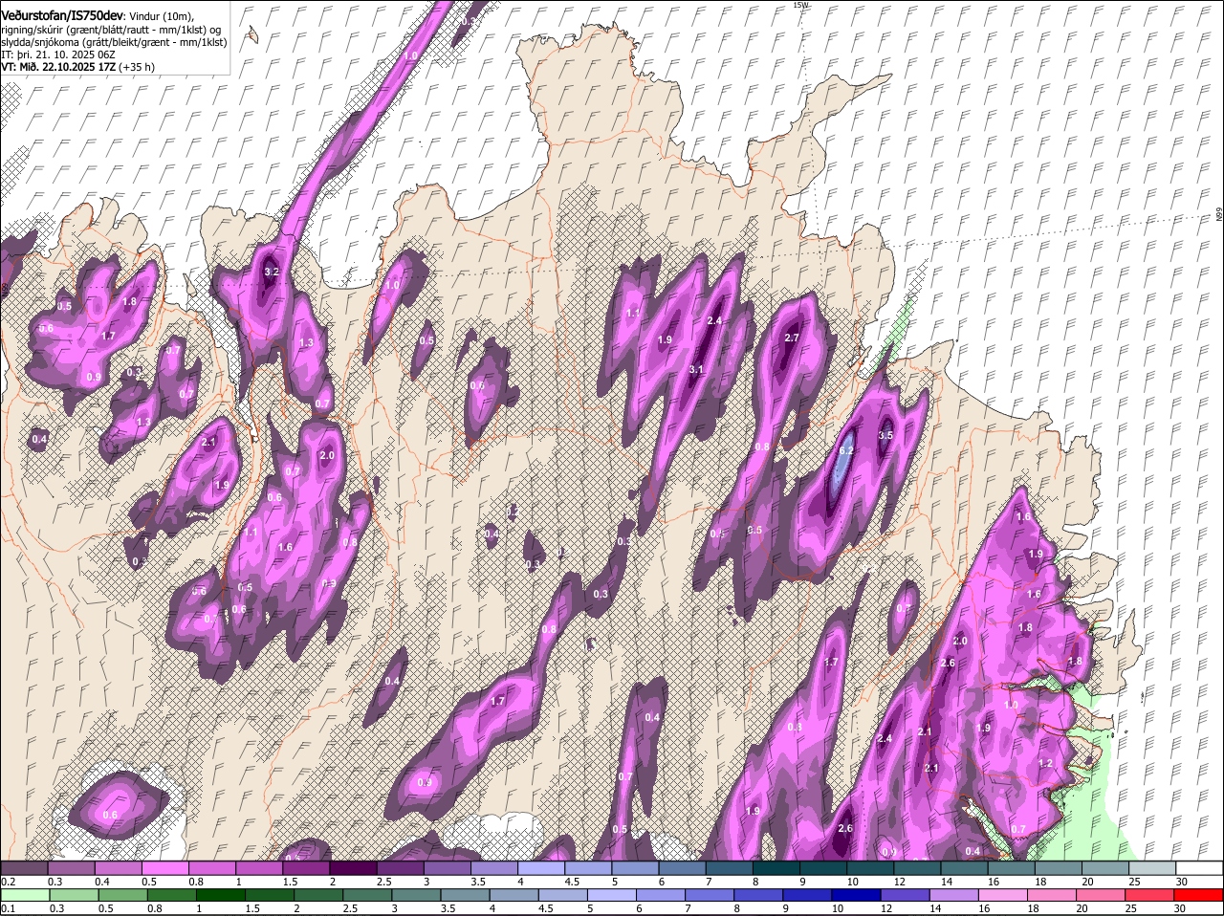This screenshot has height=916, width=1224.
Task: Click the "10" label under the lower legend
Action: click(x=837, y=908)
